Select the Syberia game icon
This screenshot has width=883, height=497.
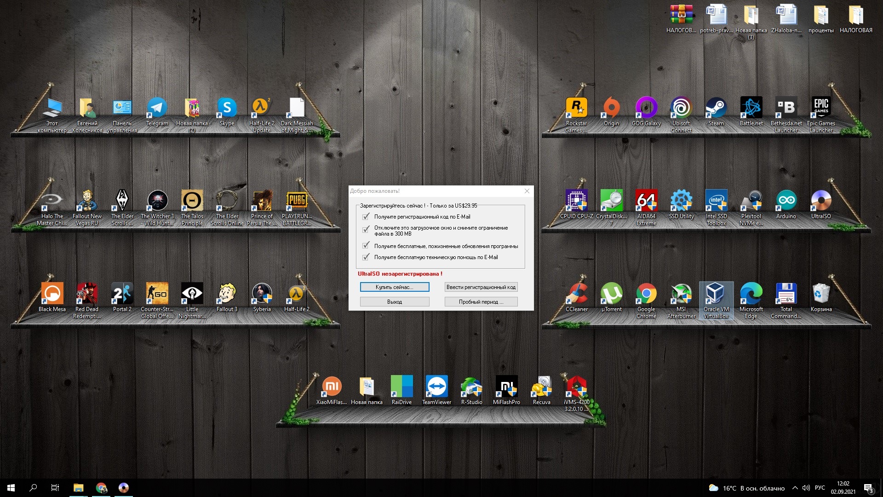tap(262, 298)
